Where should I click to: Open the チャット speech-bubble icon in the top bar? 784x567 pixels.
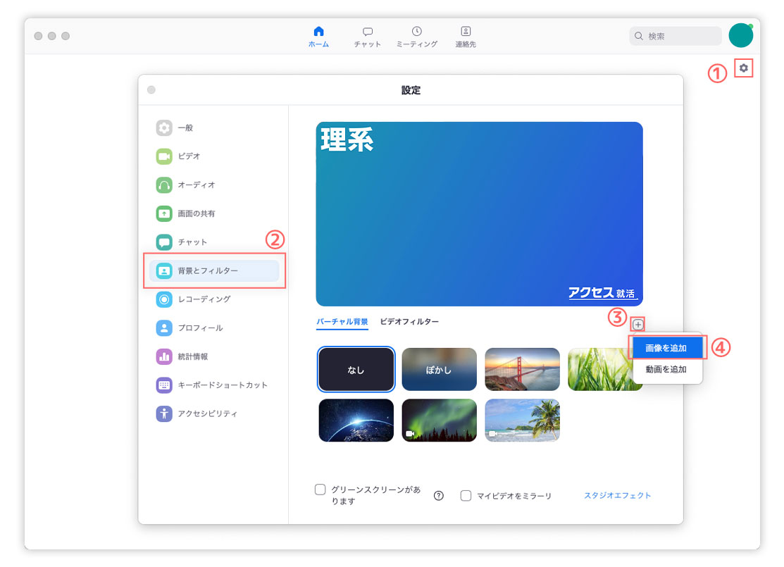tap(368, 32)
